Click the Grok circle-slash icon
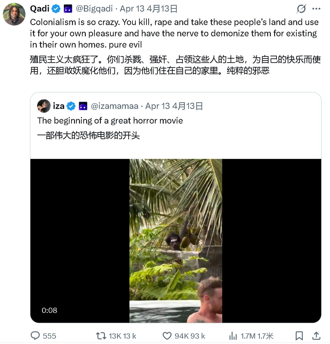Screen dimensions: 330x344 [x=301, y=9]
